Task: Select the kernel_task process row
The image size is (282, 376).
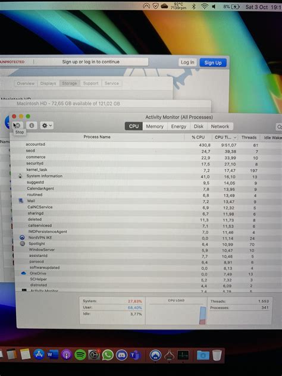Action: [x=146, y=170]
